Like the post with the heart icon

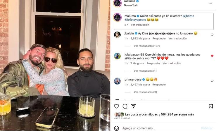pyautogui.click(x=116, y=106)
